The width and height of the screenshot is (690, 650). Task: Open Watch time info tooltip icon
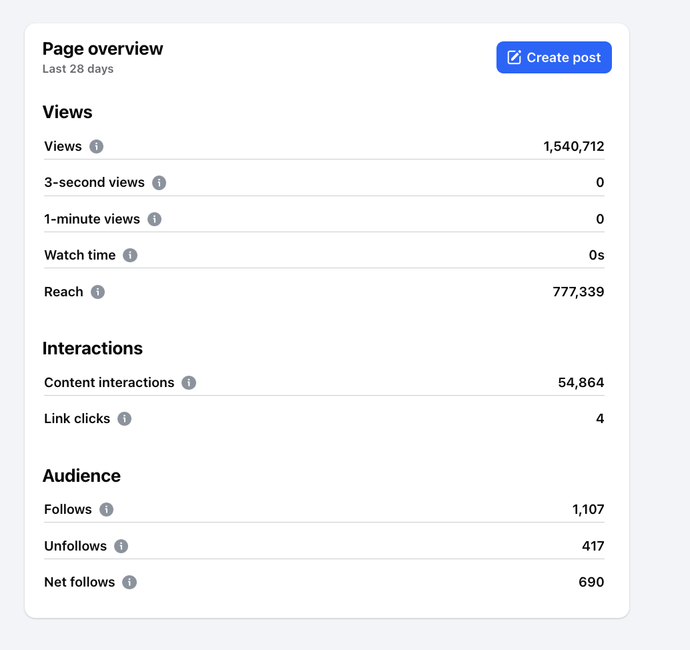pos(130,255)
